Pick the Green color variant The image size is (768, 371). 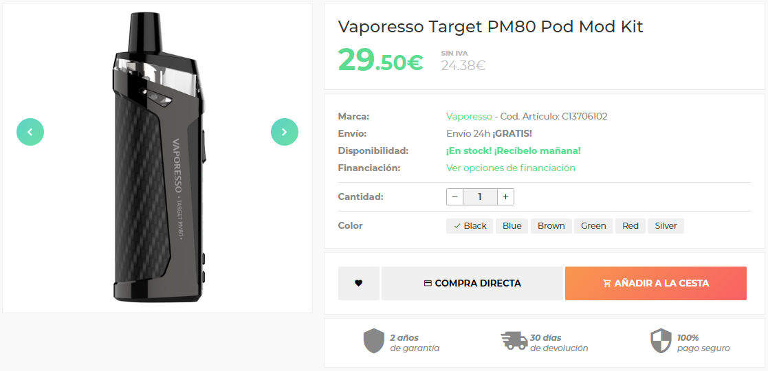coord(593,226)
